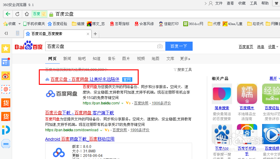Image resolution: width=280 pixels, height=159 pixels.
Task: Open the 收藏 star favorites button
Action: pyautogui.click(x=9, y=24)
